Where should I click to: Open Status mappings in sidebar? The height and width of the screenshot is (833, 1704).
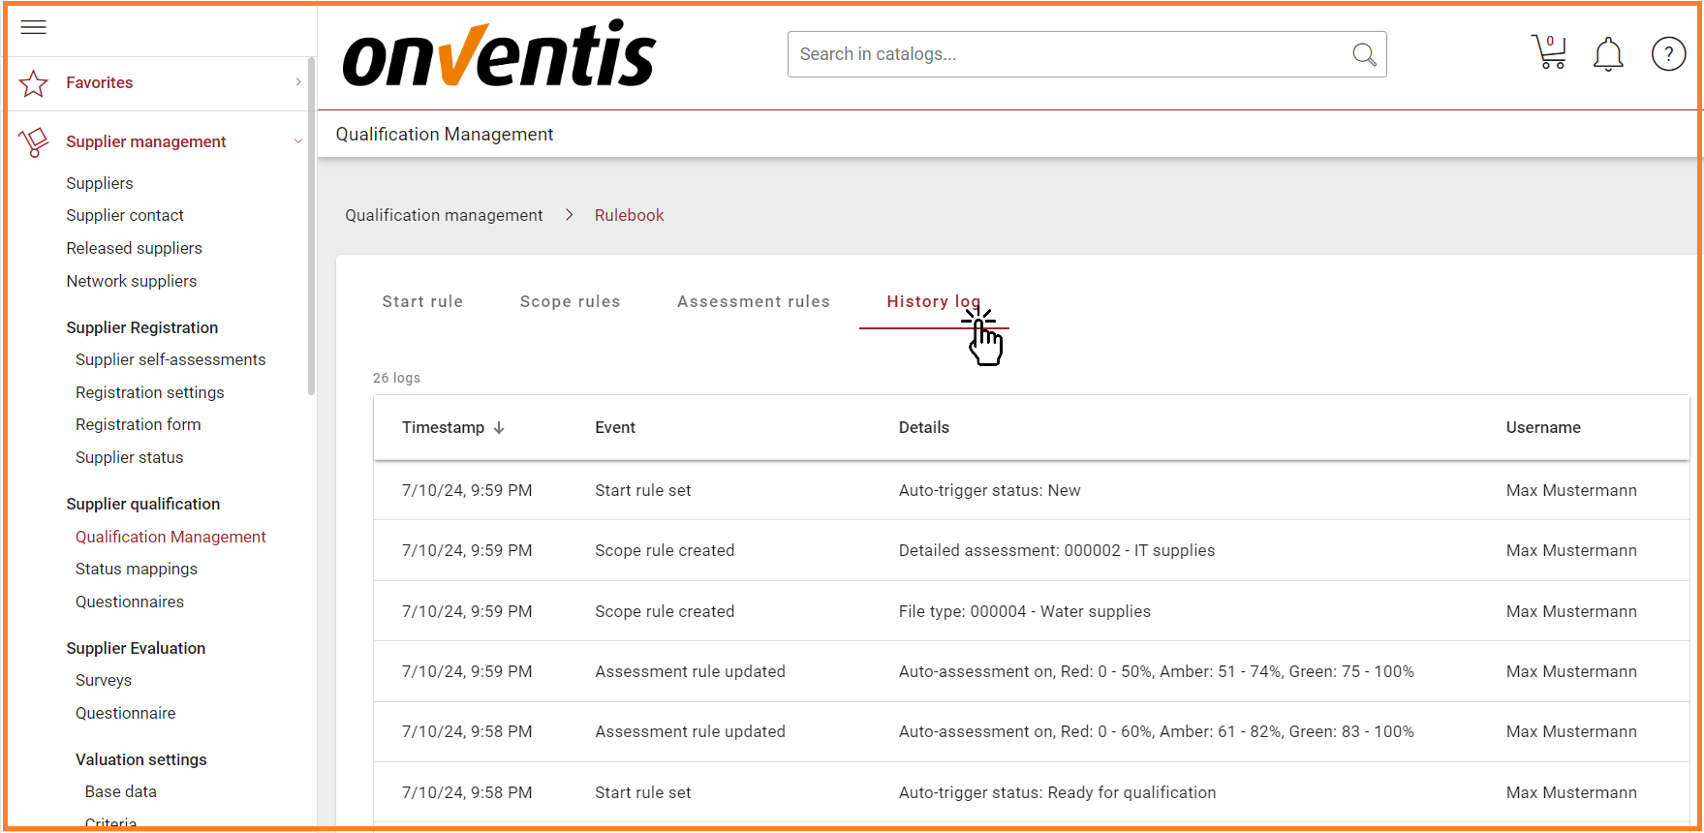click(x=137, y=570)
